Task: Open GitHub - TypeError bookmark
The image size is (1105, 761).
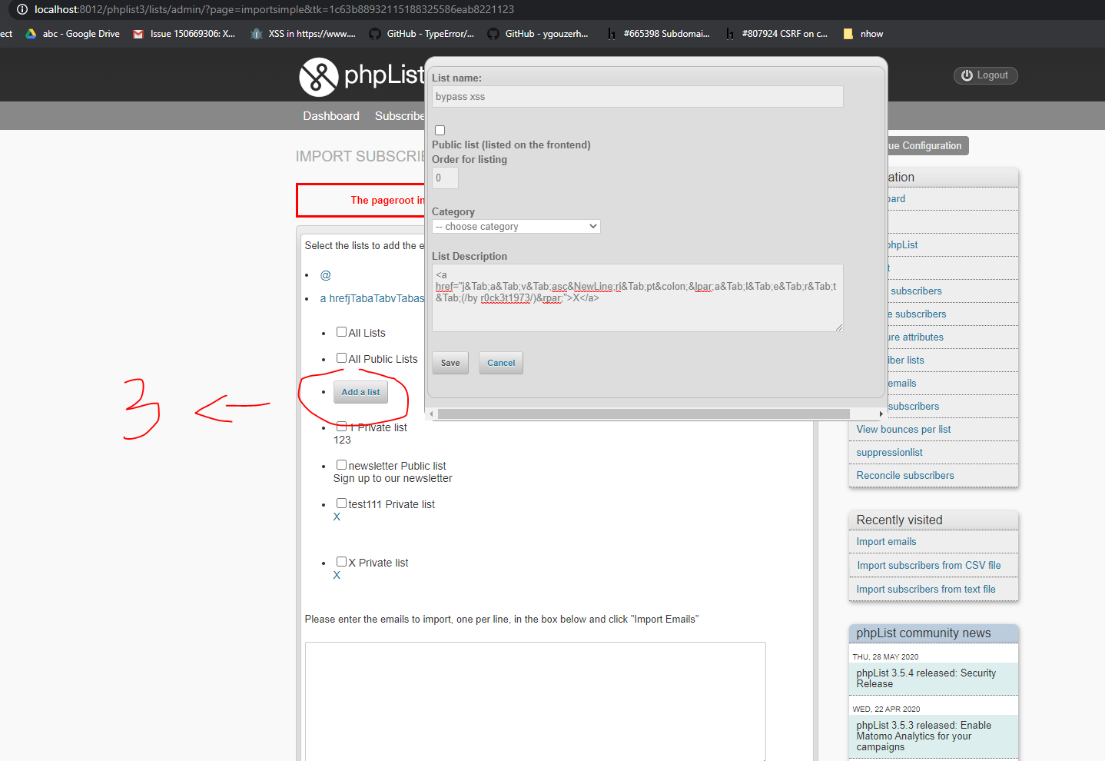Action: [422, 34]
